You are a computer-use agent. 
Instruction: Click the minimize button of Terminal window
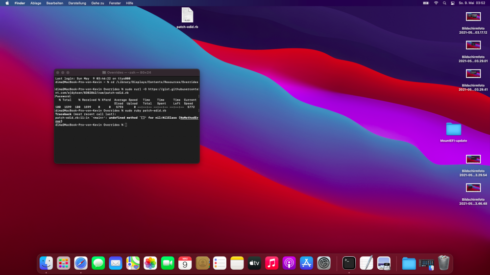tap(63, 73)
